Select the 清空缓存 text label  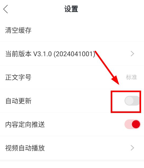click(x=18, y=30)
